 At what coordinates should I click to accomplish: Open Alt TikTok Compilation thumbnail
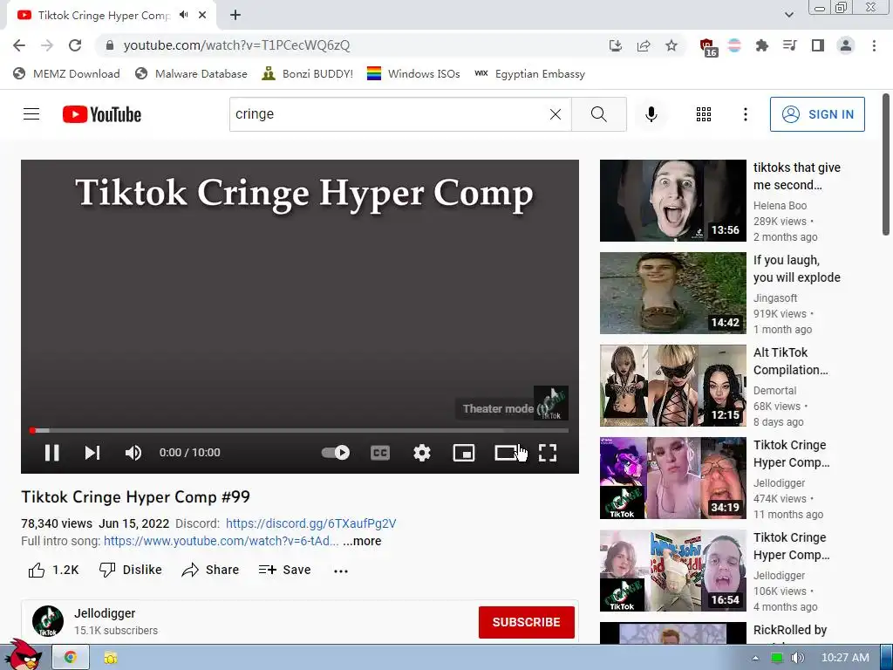pyautogui.click(x=672, y=386)
